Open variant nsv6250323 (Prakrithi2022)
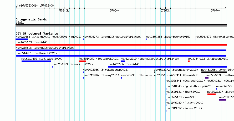Image resolution: width=234 pixels, height=121 pixels. click(72, 64)
